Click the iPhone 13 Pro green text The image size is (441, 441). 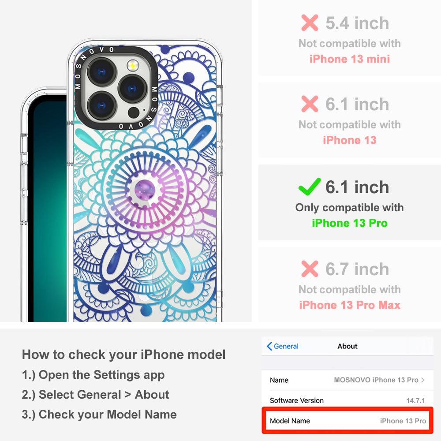tap(350, 223)
